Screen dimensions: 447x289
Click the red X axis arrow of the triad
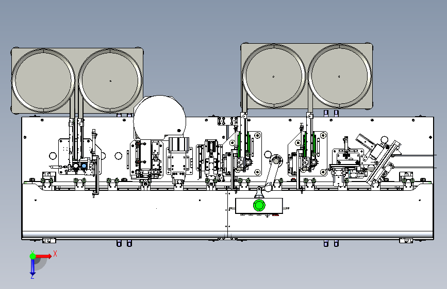click(x=43, y=256)
